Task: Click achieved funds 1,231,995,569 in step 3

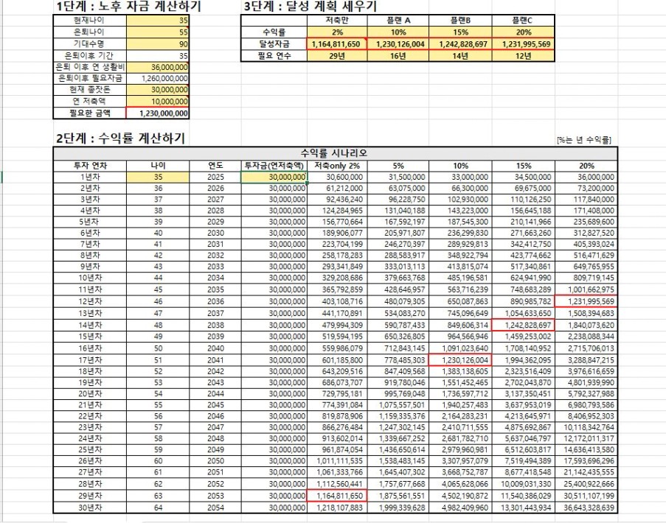Action: (x=524, y=44)
